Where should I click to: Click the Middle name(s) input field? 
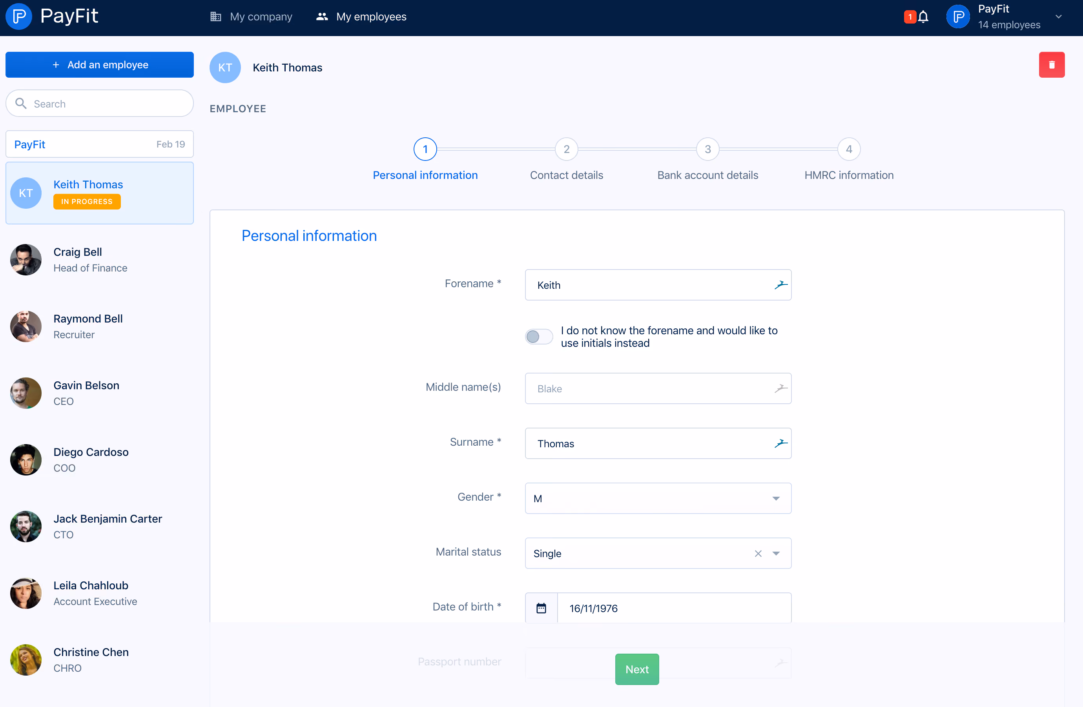coord(658,388)
